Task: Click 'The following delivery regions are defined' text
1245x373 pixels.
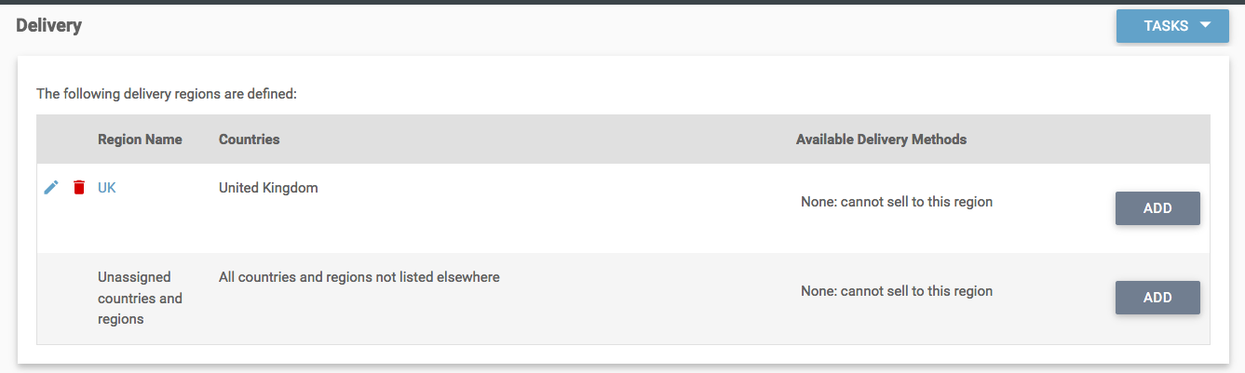Action: pos(166,94)
